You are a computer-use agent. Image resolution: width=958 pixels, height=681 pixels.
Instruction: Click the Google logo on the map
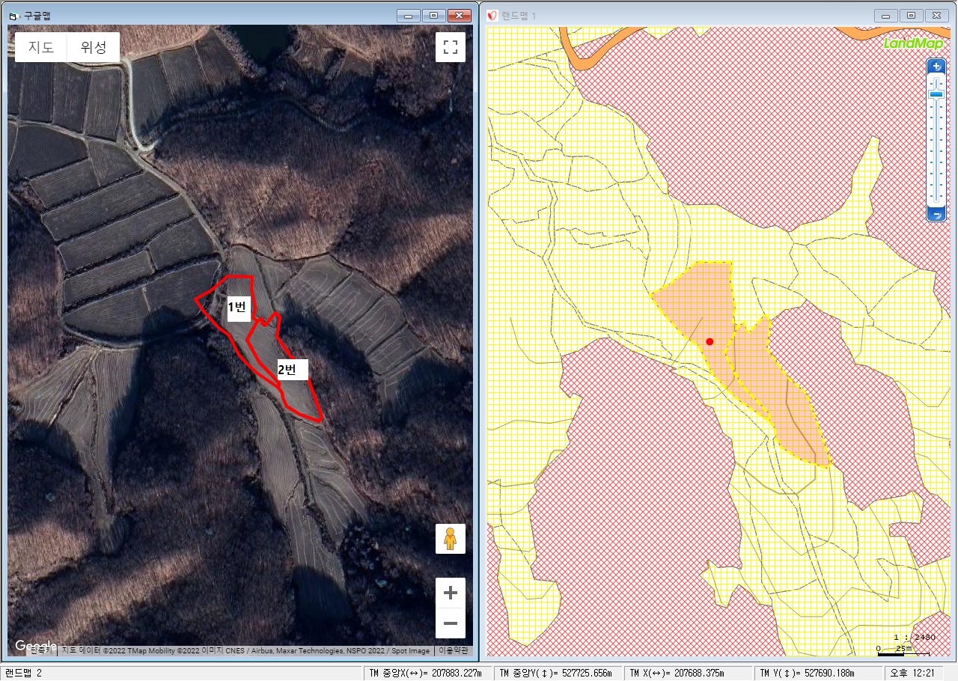point(35,646)
